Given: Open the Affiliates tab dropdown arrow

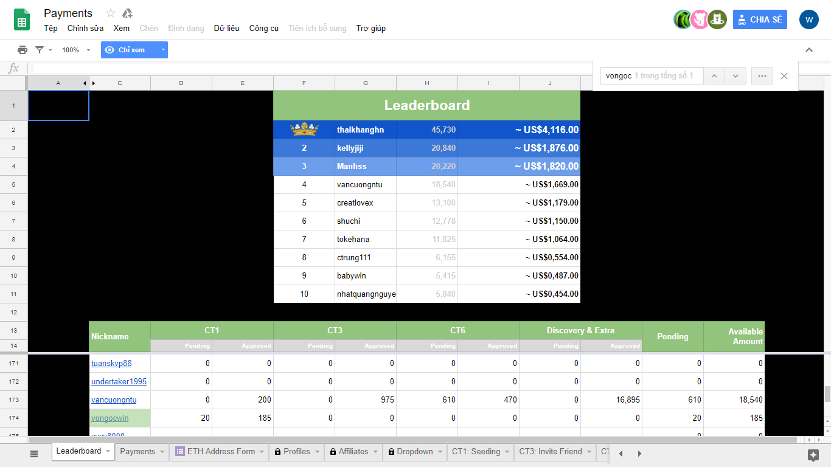Looking at the screenshot, I should tap(375, 452).
